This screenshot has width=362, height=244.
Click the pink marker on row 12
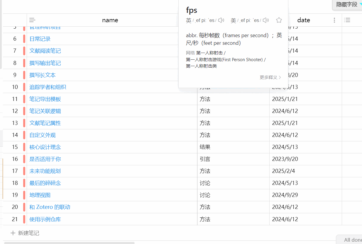[x=24, y=111]
